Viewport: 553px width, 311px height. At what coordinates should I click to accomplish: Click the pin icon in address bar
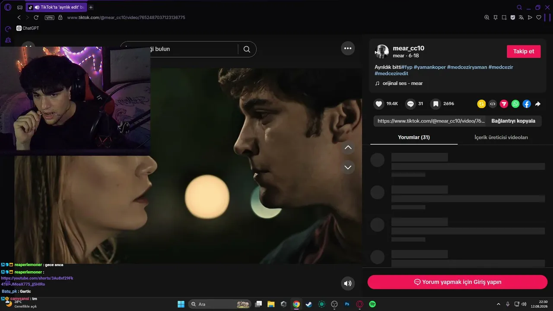click(496, 17)
